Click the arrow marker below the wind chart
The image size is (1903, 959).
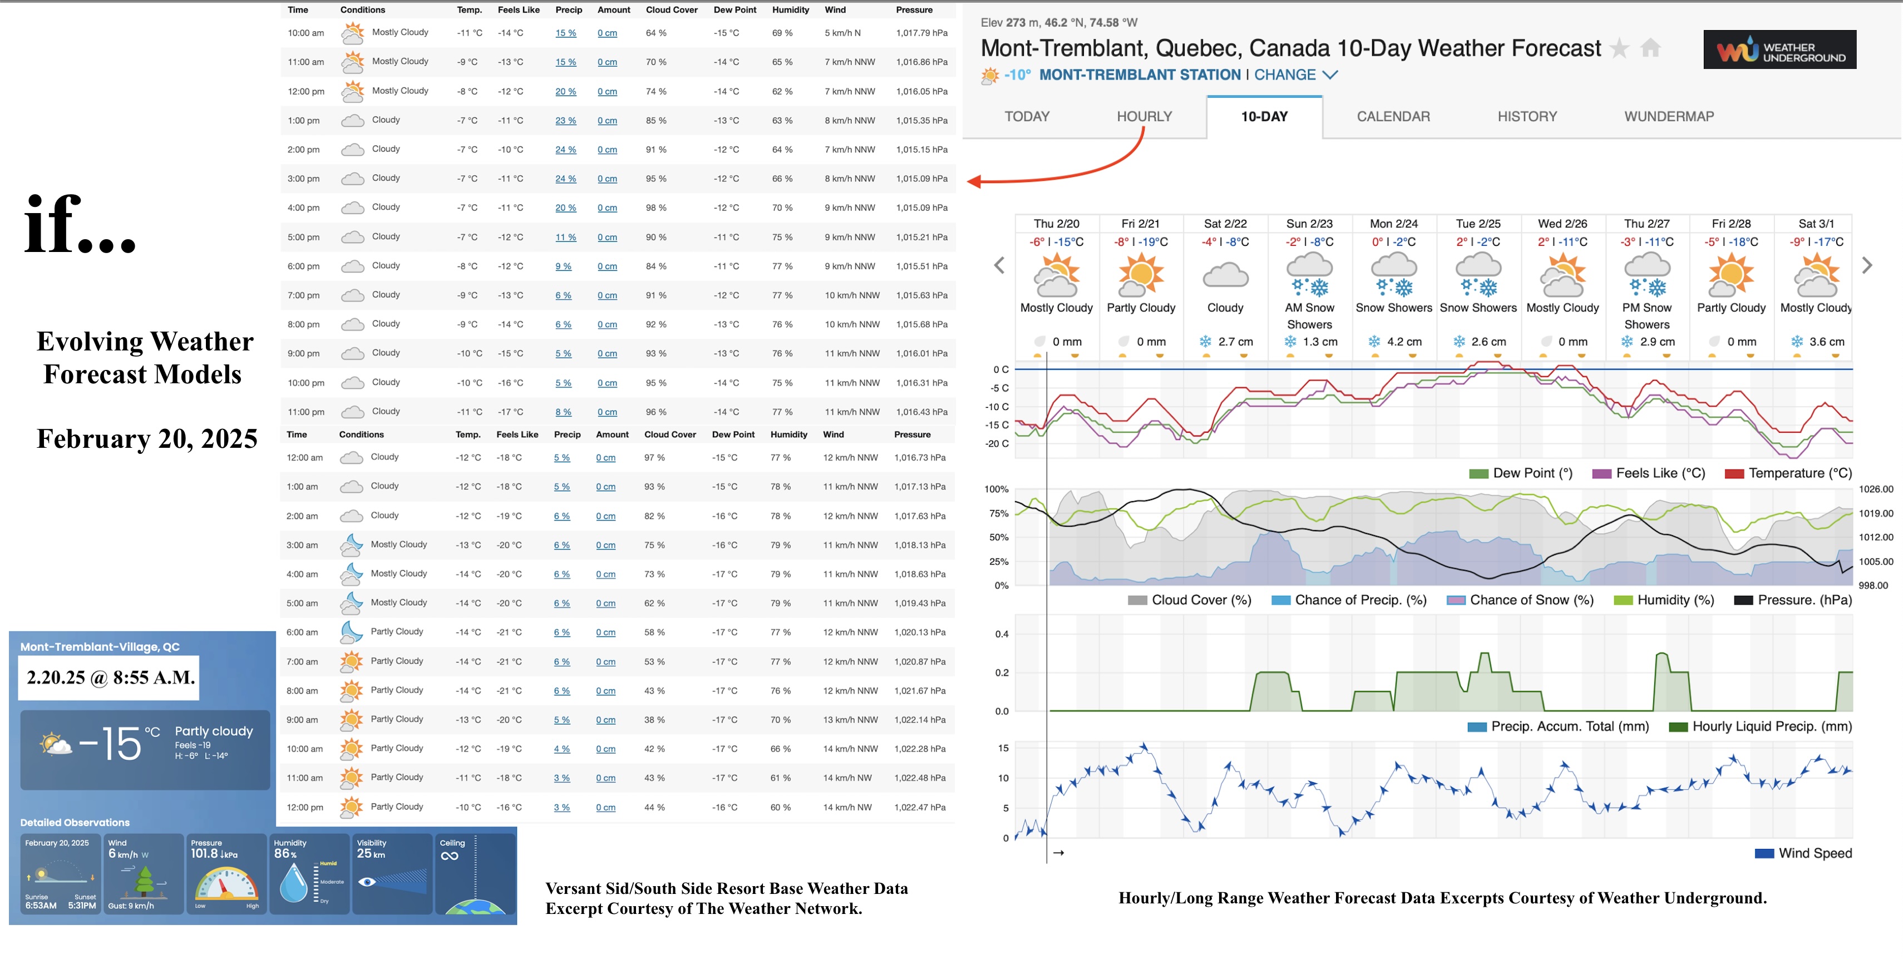(1059, 853)
